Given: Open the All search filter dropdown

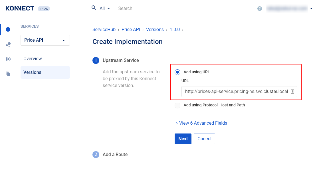Looking at the screenshot, I should click(105, 8).
